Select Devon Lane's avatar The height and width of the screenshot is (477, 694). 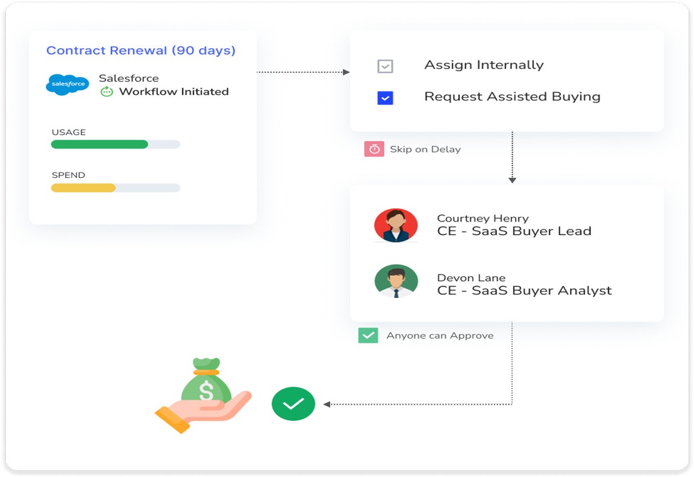[396, 281]
